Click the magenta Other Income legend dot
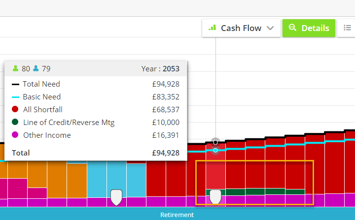 [x=15, y=135]
